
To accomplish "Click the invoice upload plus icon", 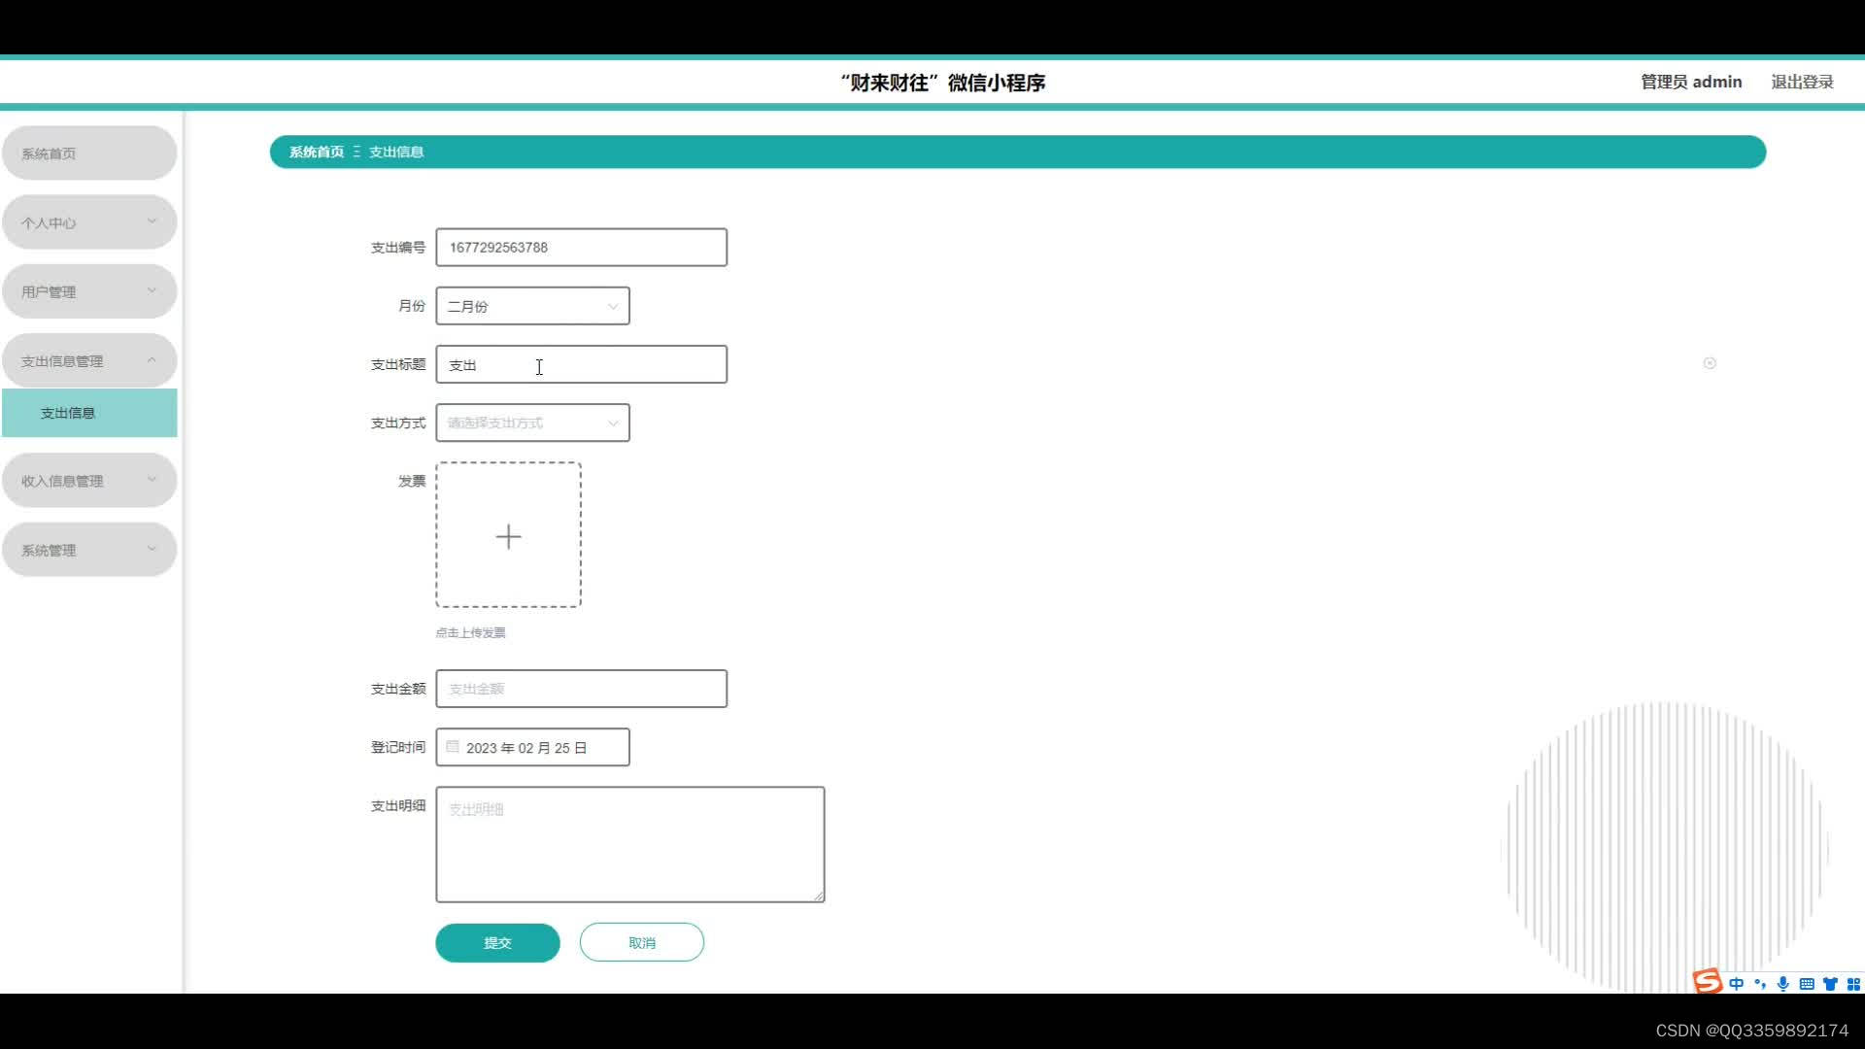I will coord(509,535).
